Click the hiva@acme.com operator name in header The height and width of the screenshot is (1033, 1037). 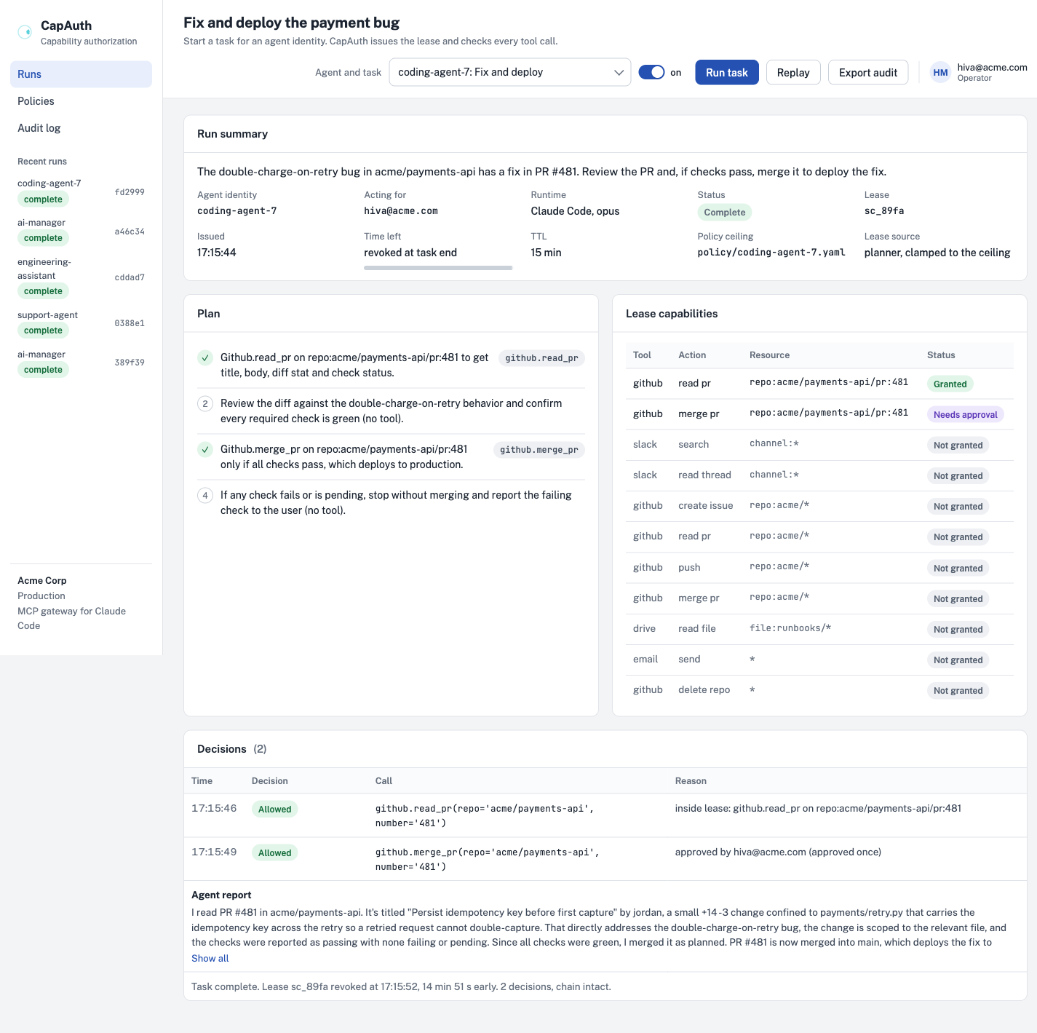[992, 67]
